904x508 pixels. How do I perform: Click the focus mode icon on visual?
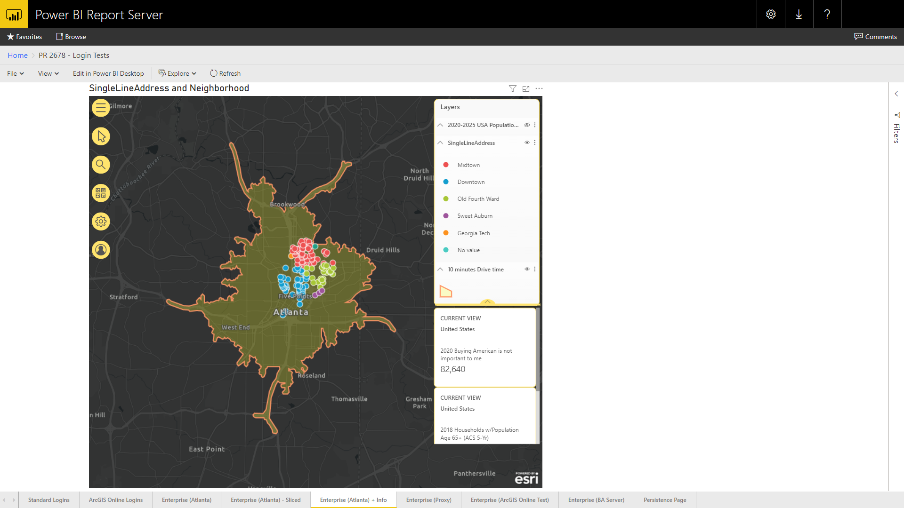pyautogui.click(x=526, y=88)
